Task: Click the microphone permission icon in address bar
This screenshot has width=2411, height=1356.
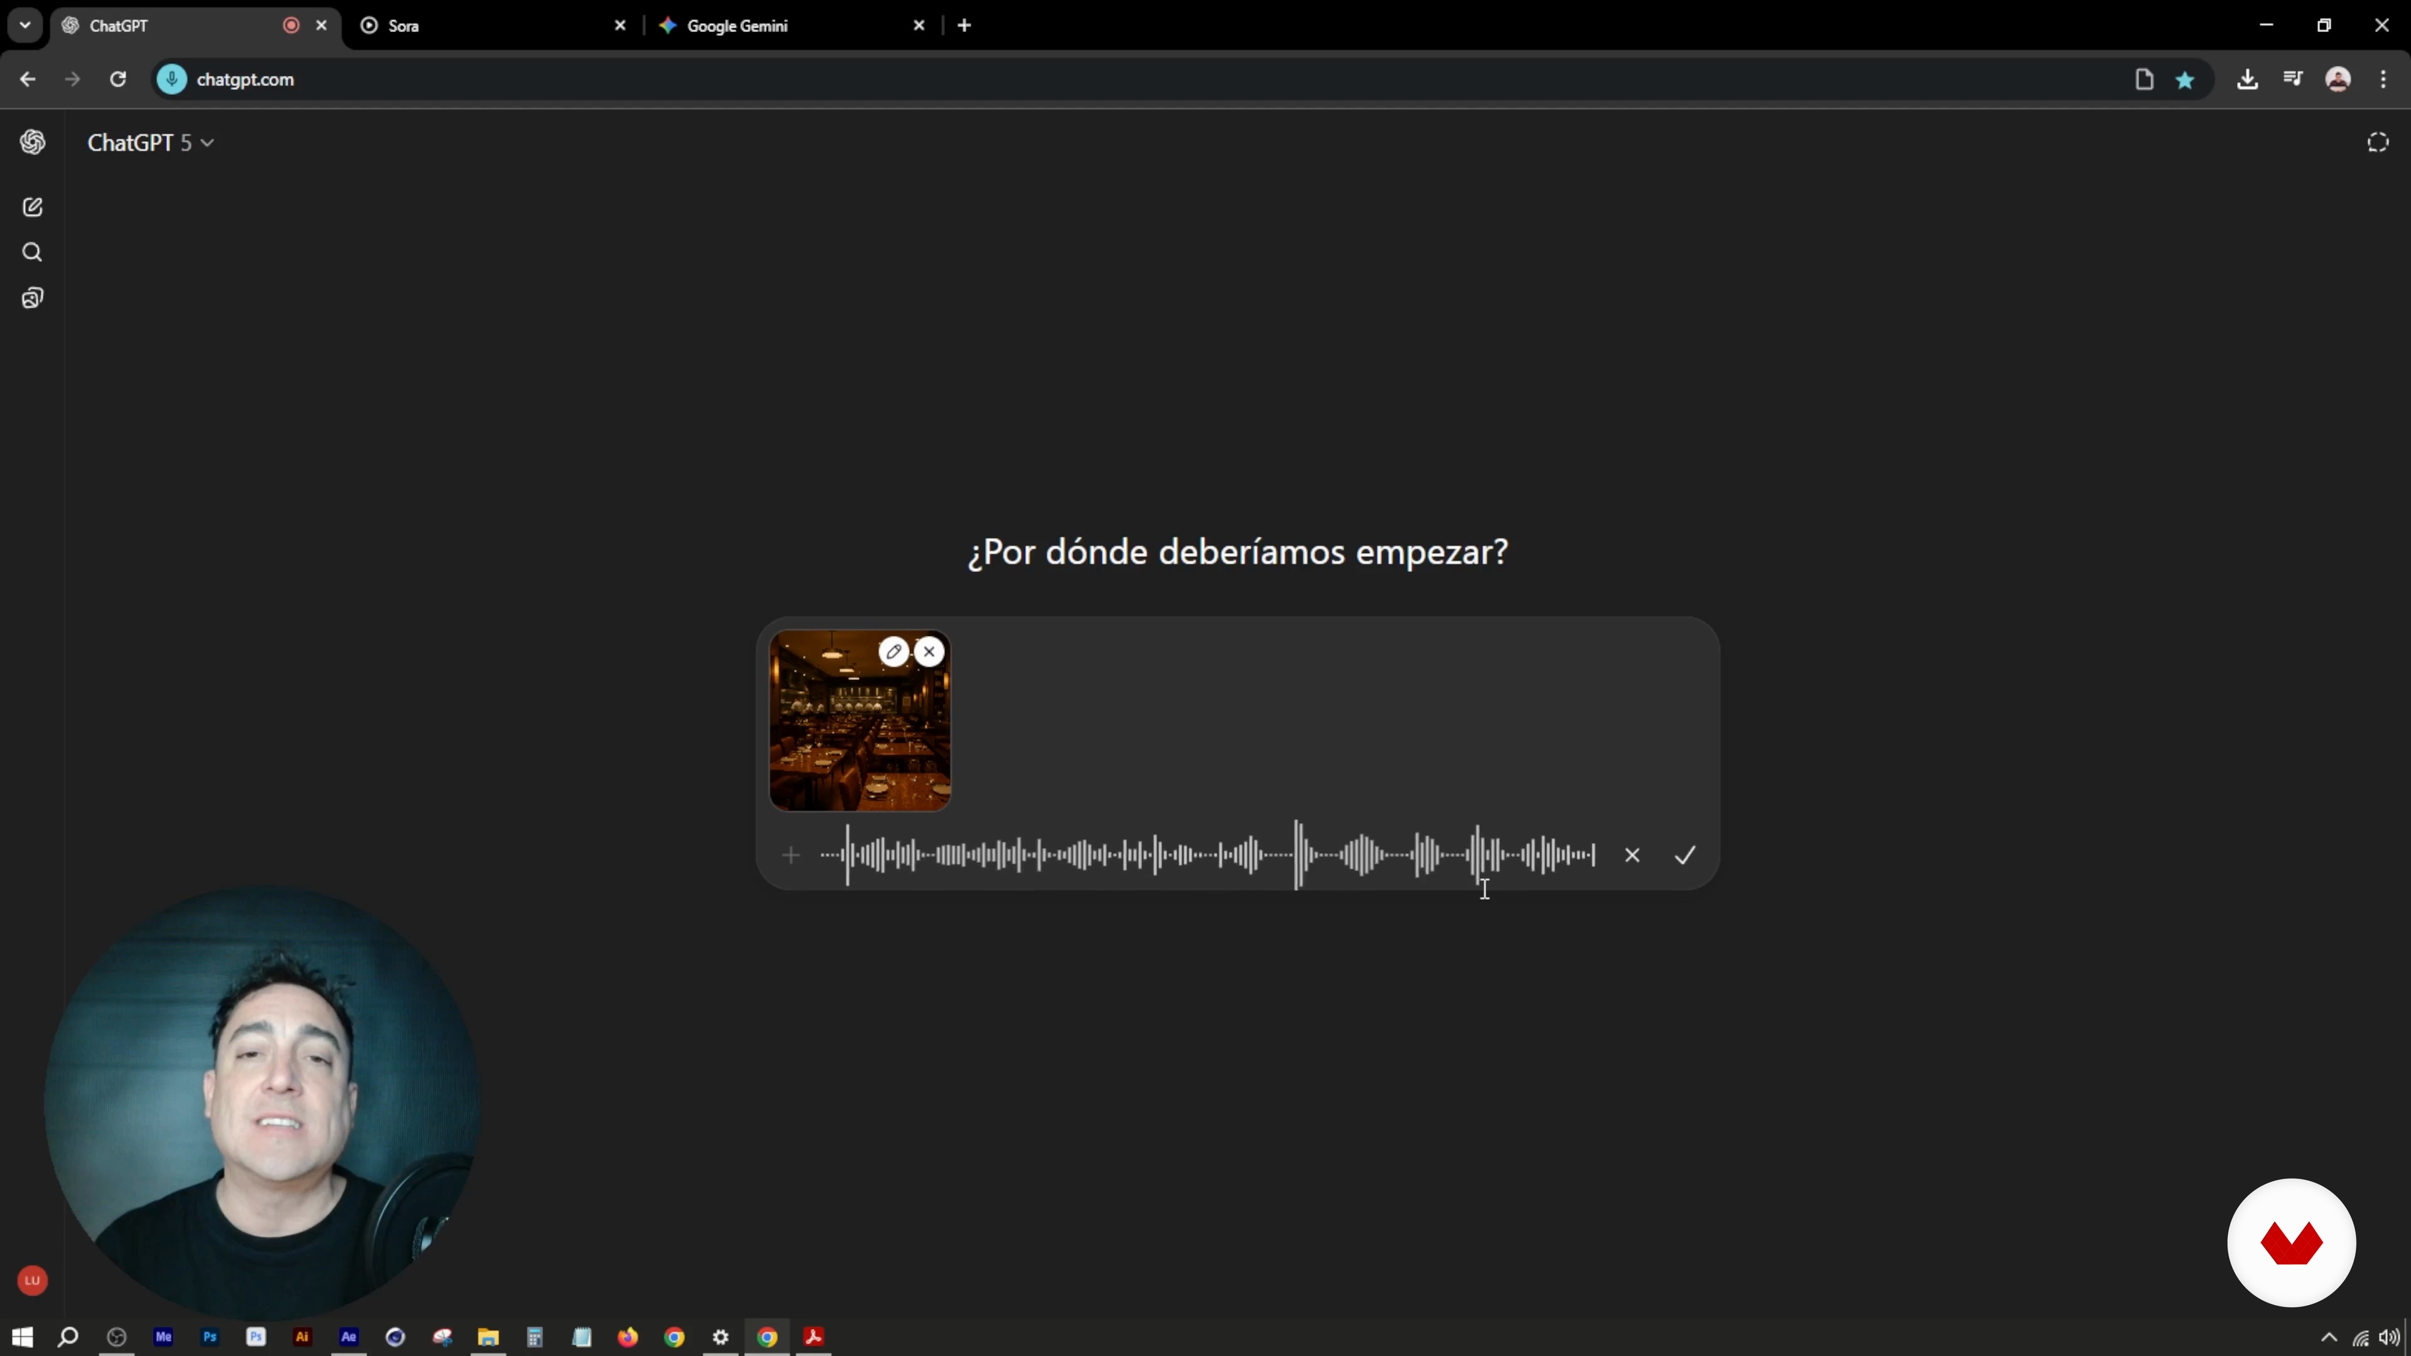Action: (171, 80)
